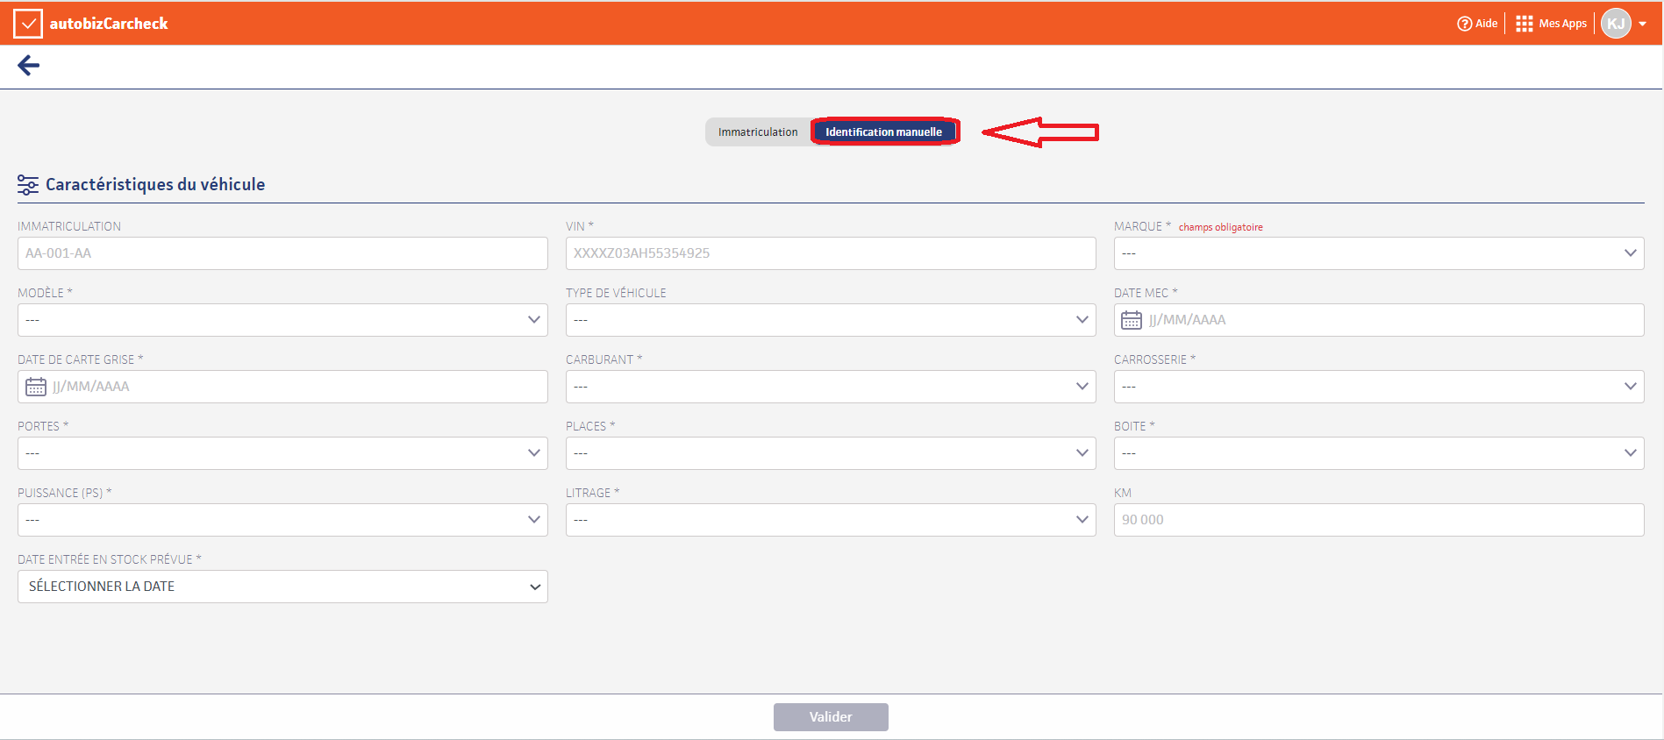Open calendar icon in Date MEC field
1664x740 pixels.
[1132, 320]
